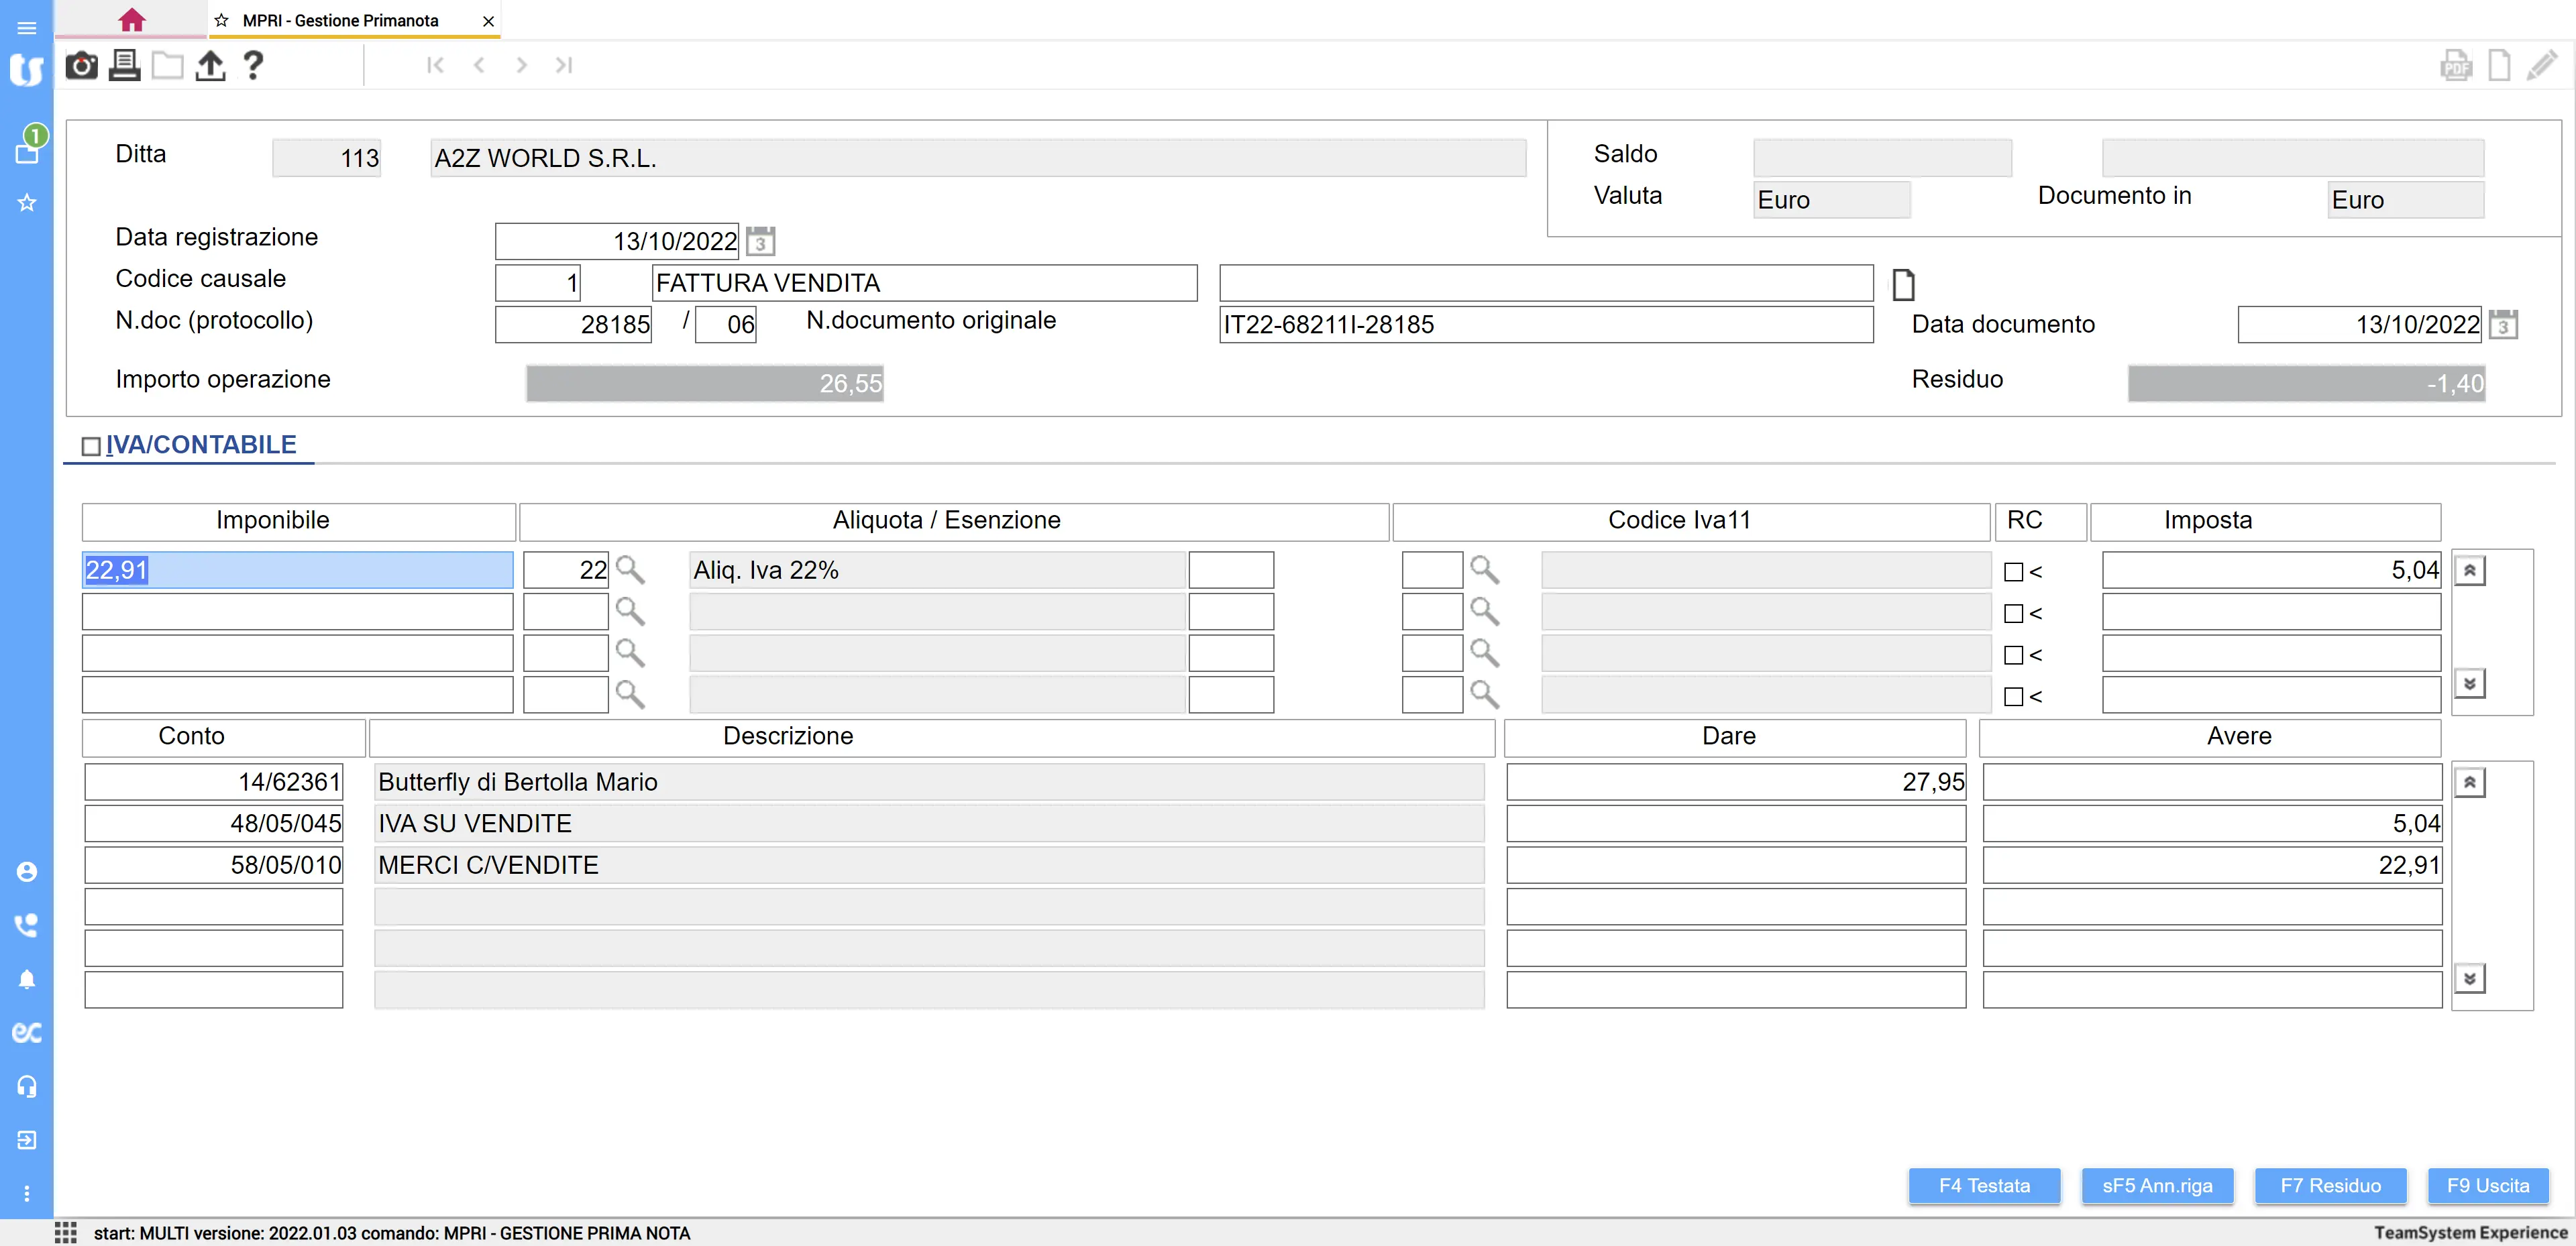Open the home tab

click(131, 20)
